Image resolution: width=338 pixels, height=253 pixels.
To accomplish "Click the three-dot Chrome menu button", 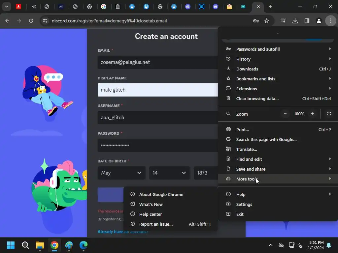I will click(x=331, y=21).
